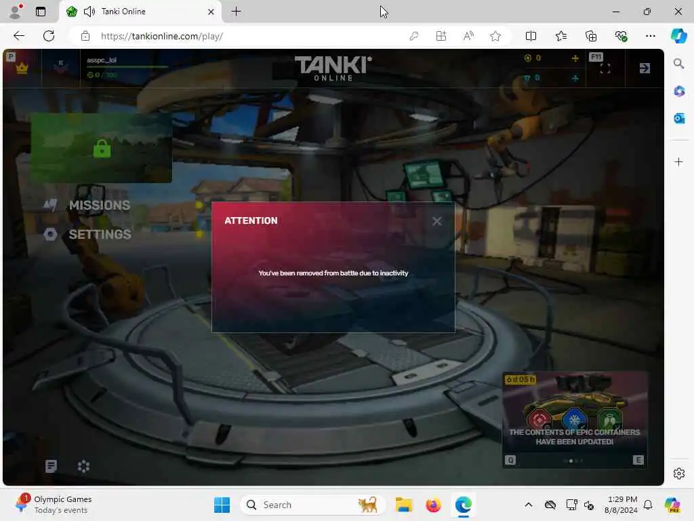Open the notifications bell icon
The image size is (694, 521).
648,505
